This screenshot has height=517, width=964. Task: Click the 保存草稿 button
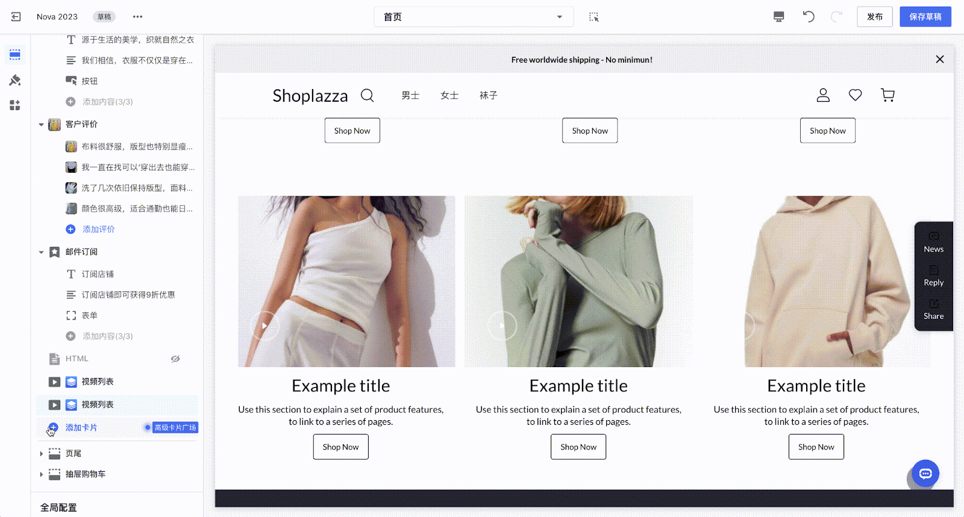coord(925,17)
